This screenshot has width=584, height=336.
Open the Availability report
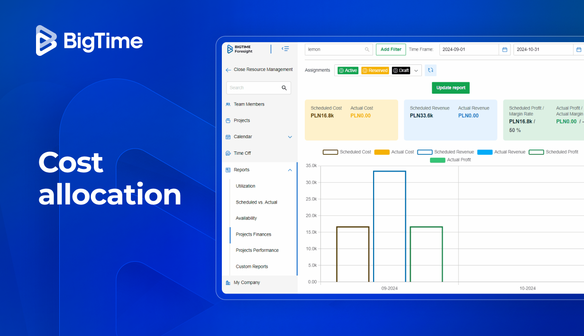tap(246, 218)
